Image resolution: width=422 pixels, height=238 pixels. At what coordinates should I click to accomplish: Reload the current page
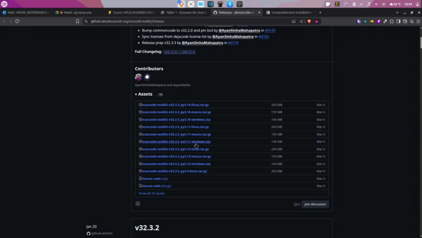pyautogui.click(x=17, y=21)
